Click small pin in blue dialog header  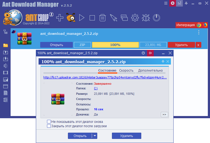[163, 62]
